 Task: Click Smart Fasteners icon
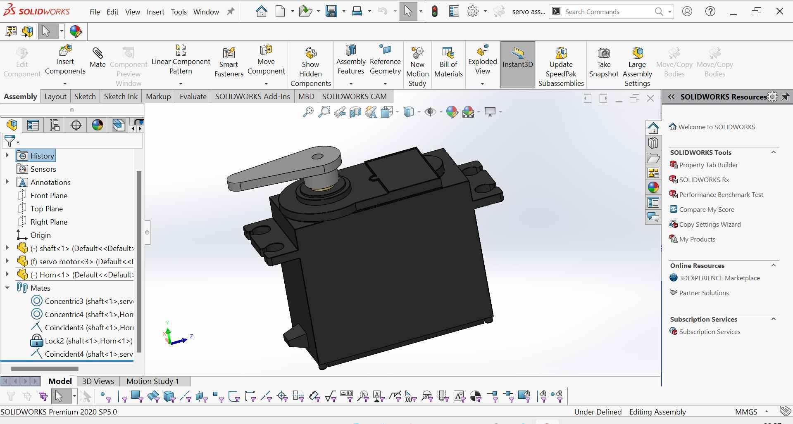229,63
